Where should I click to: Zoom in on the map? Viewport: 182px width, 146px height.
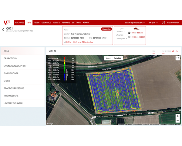coord(177,116)
